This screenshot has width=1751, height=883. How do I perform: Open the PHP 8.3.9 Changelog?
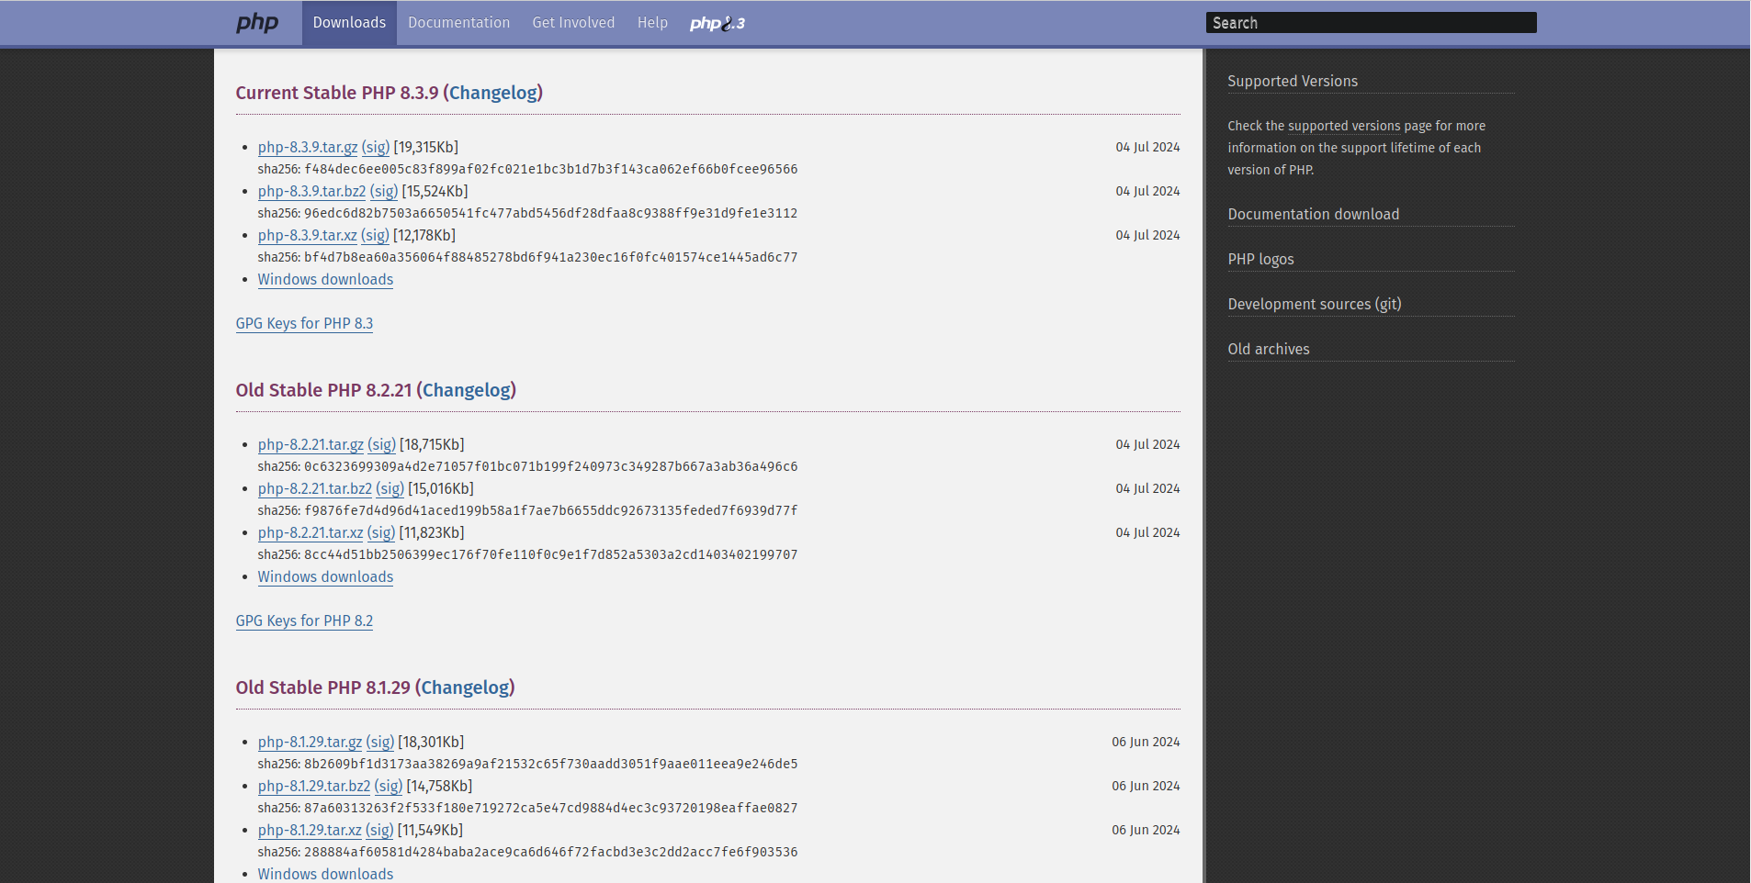pos(493,93)
